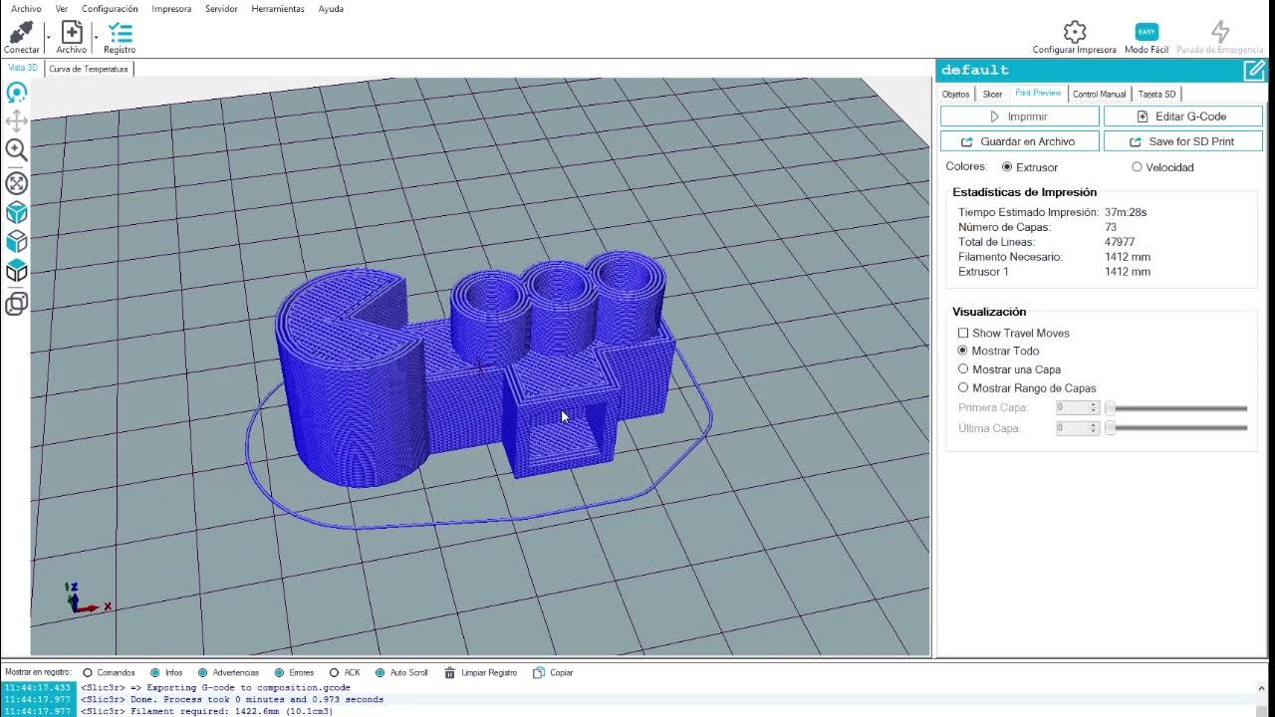Select the Extrusor color option
1275x717 pixels.
[1007, 167]
